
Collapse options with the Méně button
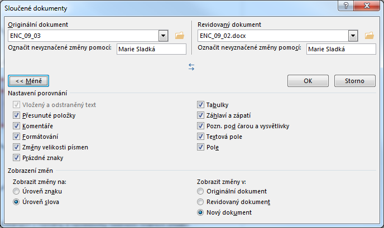click(28, 81)
